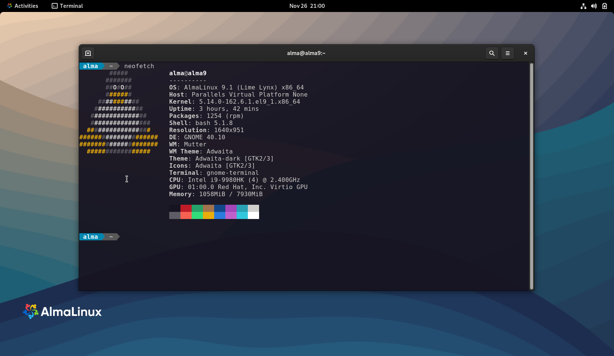Image resolution: width=614 pixels, height=356 pixels.
Task: Open terminal search
Action: [492, 53]
